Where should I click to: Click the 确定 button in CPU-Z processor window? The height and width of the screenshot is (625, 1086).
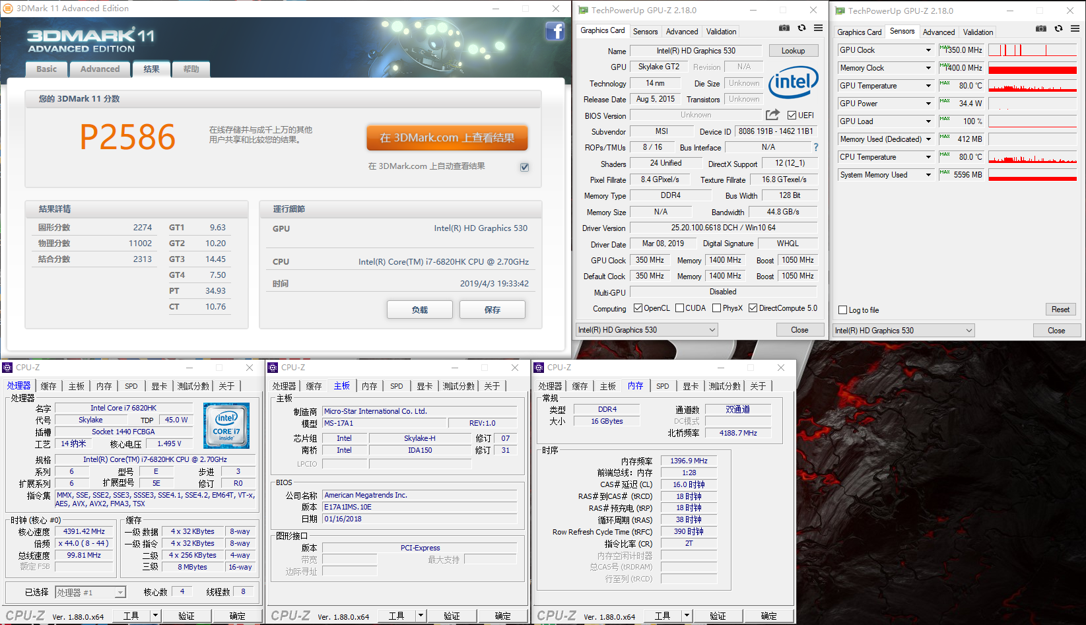coord(237,616)
